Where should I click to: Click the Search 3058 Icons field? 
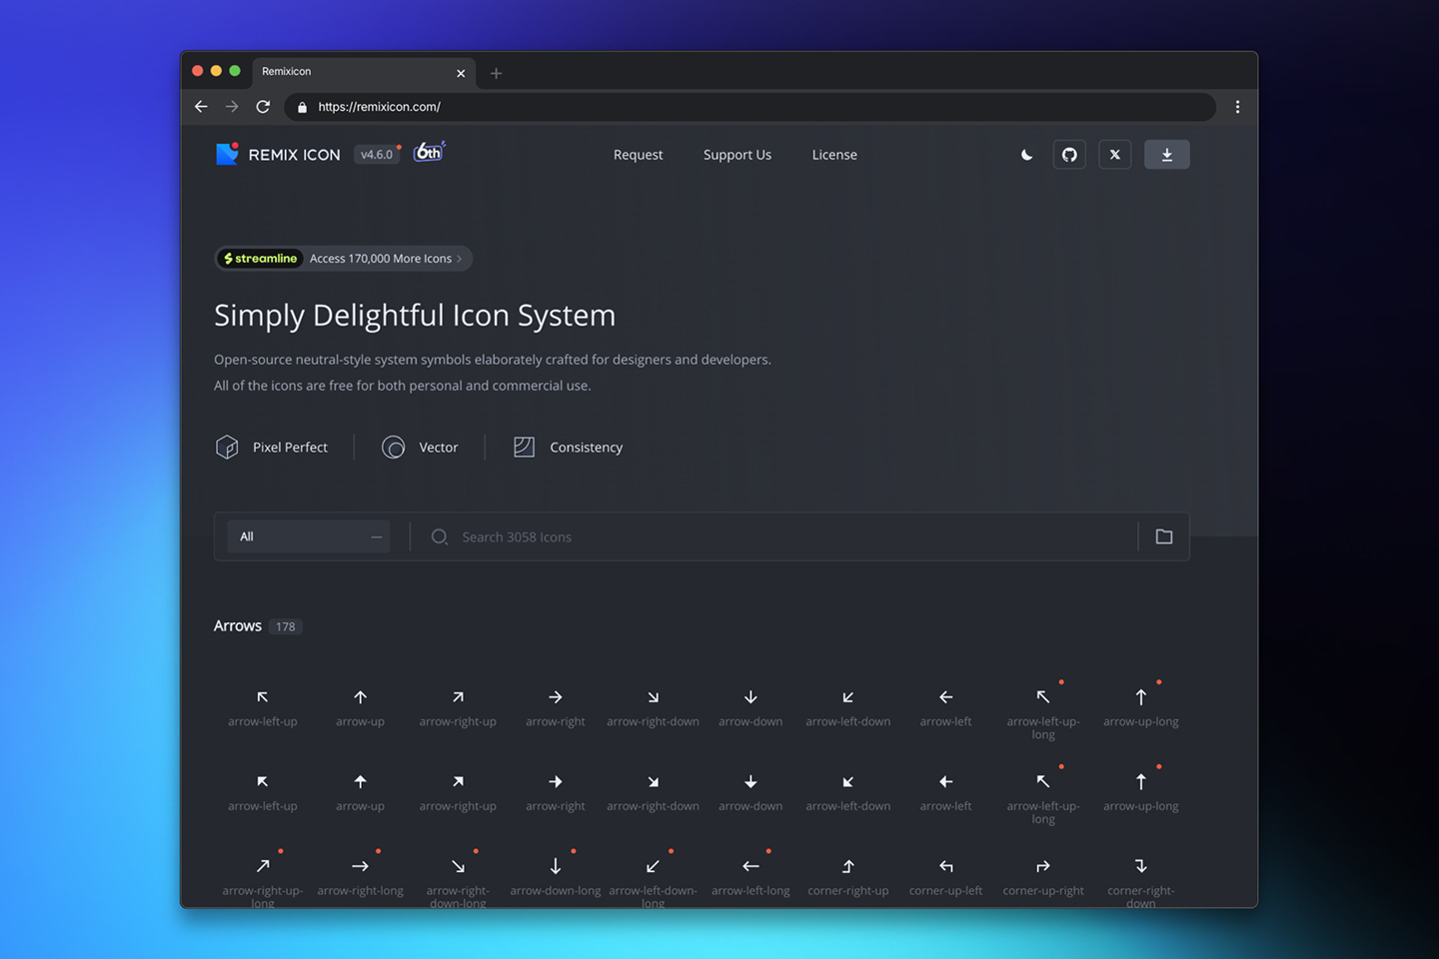tap(779, 537)
